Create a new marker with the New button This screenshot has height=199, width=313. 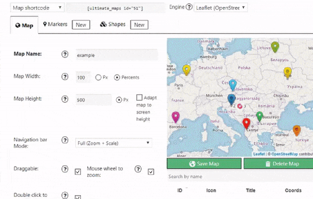coord(81,25)
